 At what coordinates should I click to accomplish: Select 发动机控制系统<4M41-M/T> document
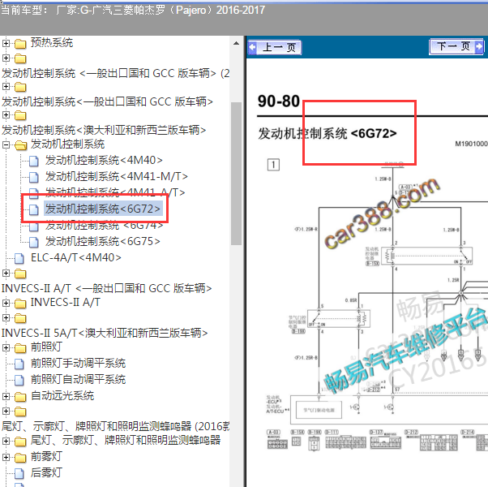(x=117, y=176)
